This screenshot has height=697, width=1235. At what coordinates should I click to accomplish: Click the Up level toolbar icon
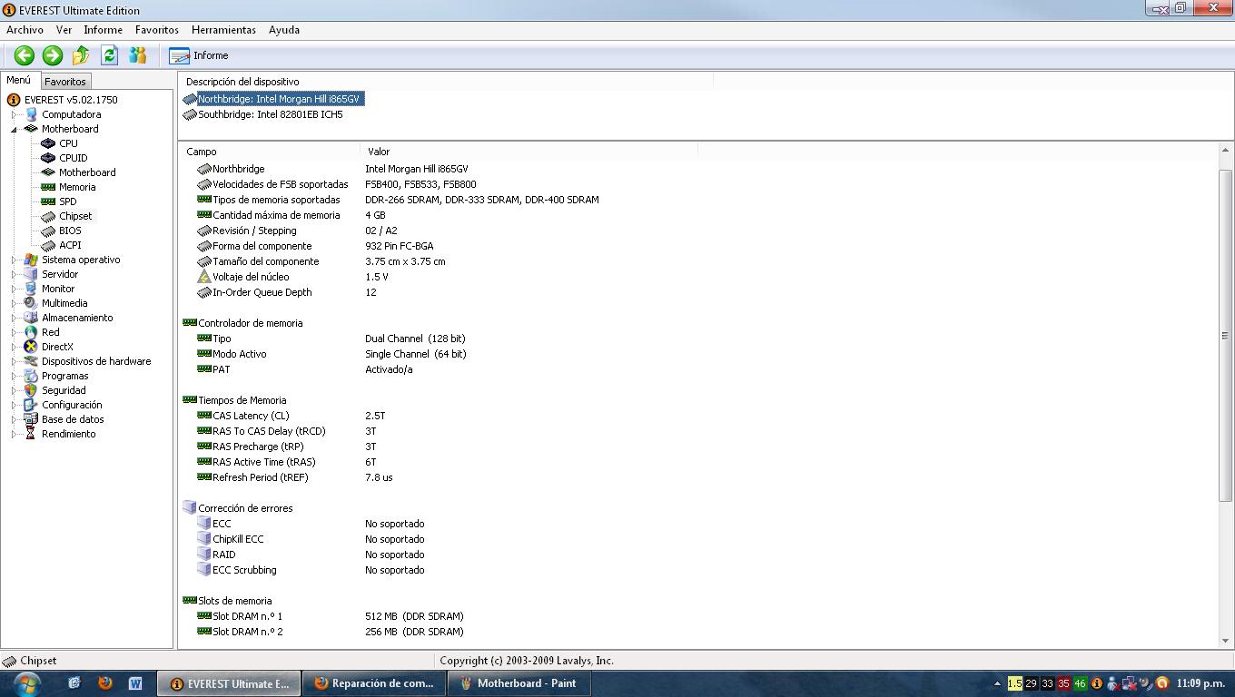click(x=81, y=55)
